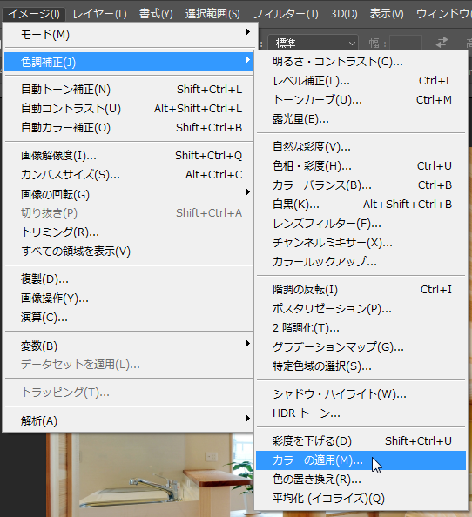
Task: Choose トーンカーブ(U)... from adjustments
Action: [x=361, y=99]
